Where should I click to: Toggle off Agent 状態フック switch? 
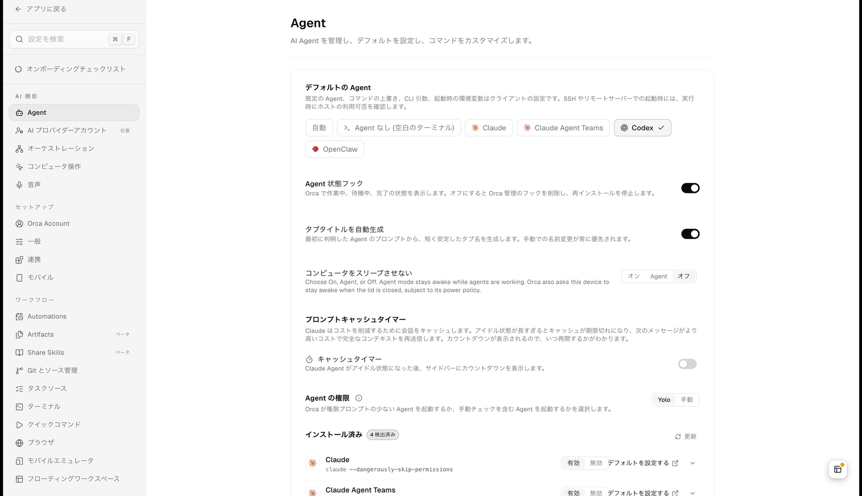(690, 188)
